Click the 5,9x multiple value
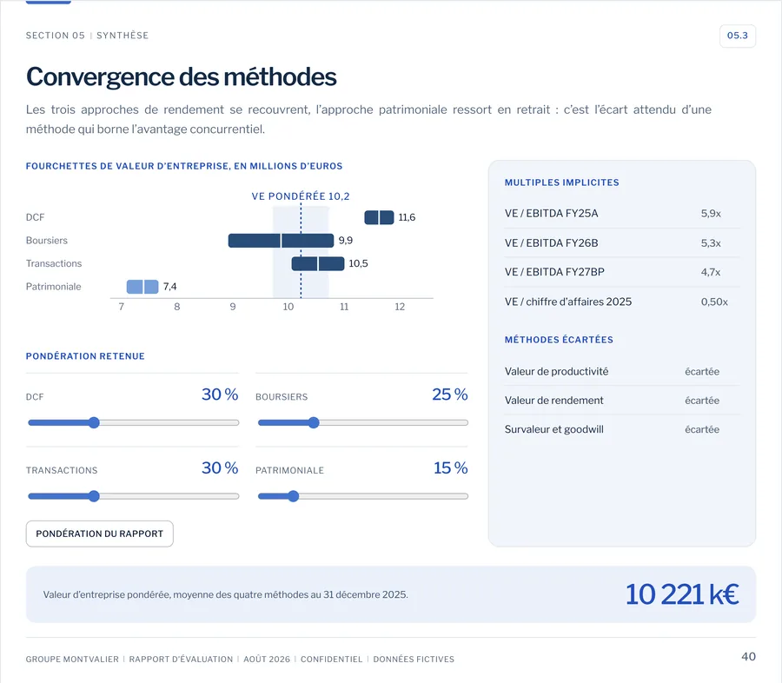 pos(711,214)
